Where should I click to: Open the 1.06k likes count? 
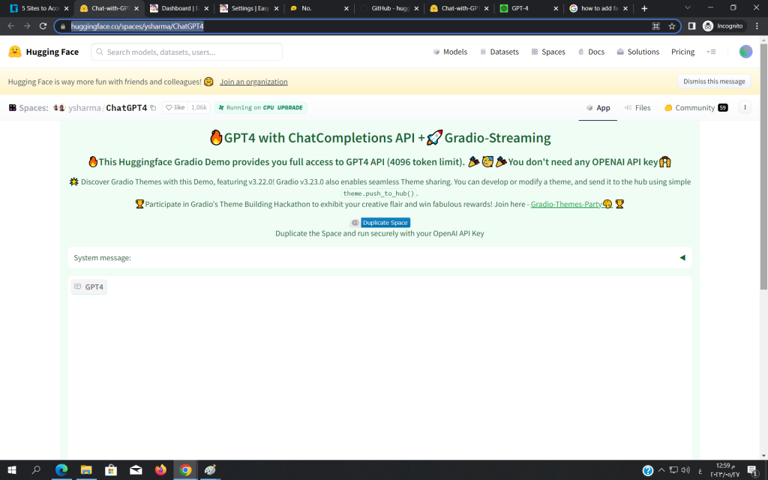click(x=199, y=108)
